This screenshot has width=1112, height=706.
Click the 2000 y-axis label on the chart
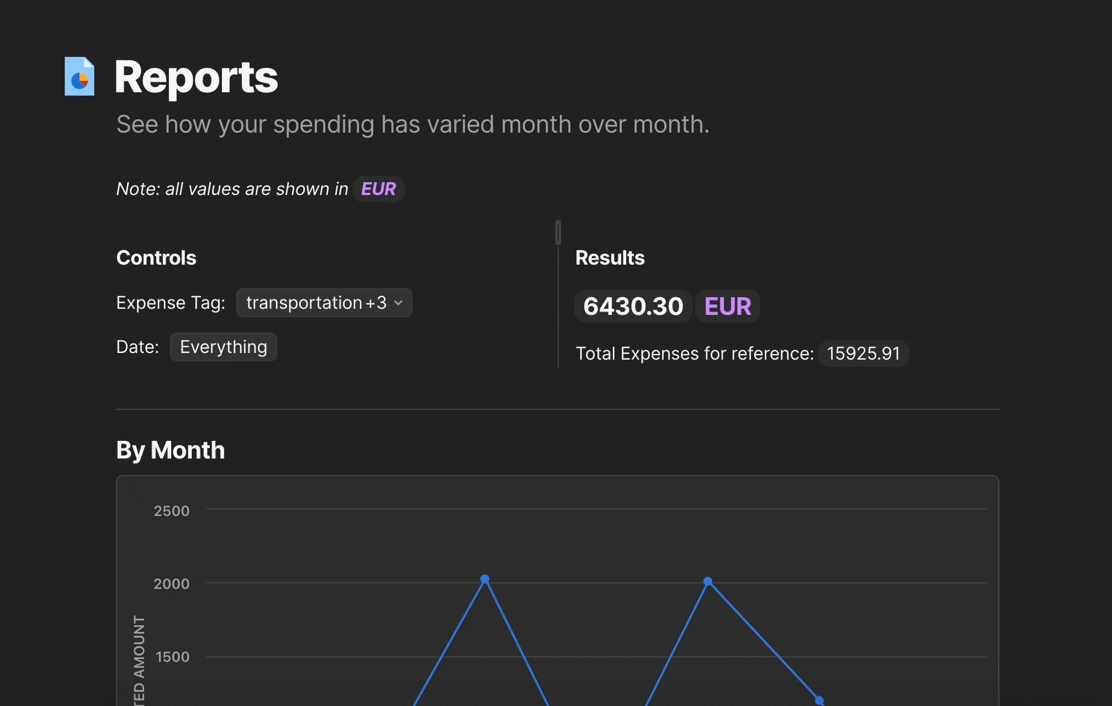point(172,584)
